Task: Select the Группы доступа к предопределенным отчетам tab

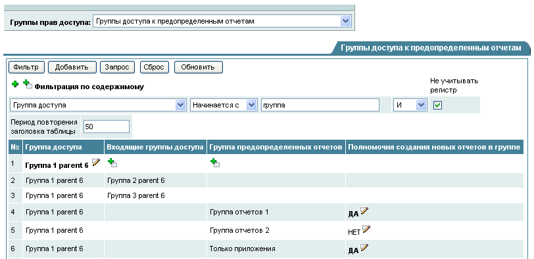Action: pyautogui.click(x=431, y=48)
